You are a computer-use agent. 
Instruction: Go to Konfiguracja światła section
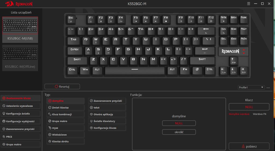pos(20,114)
